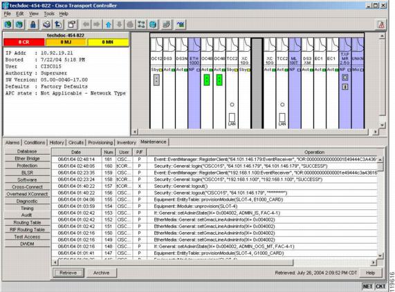Click the lock node toolbar icon
The width and height of the screenshot is (395, 292).
click(33, 24)
